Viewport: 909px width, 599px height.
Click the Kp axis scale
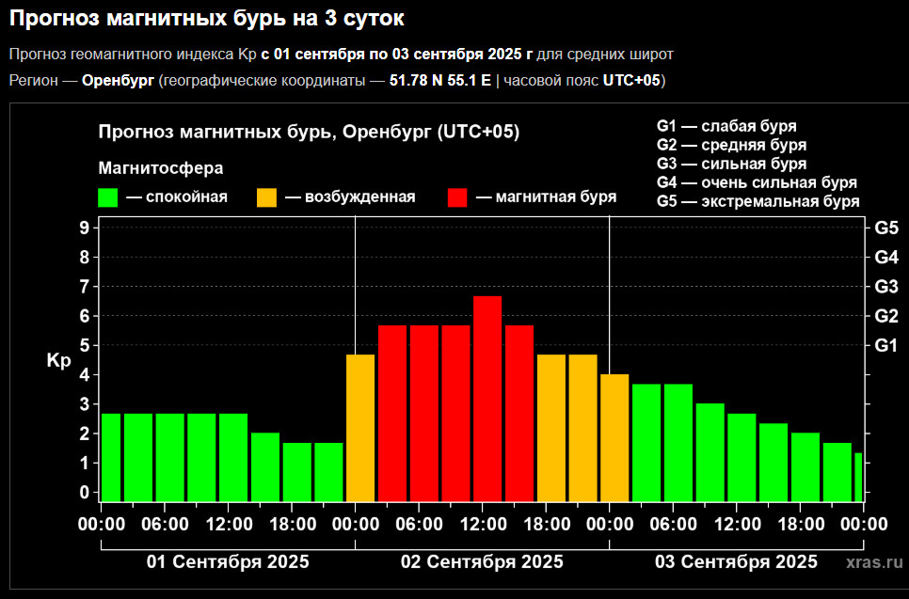point(57,359)
